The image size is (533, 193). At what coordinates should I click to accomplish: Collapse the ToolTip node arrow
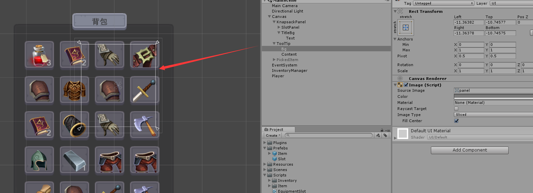coord(274,44)
